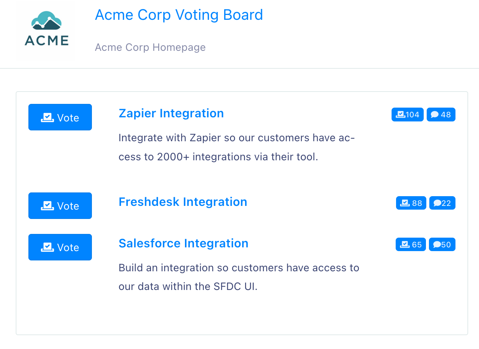Click the ballot icon in Salesforce's Vote button
The image size is (479, 349).
pos(47,247)
